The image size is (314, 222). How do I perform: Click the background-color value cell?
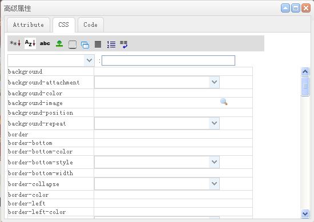173,93
